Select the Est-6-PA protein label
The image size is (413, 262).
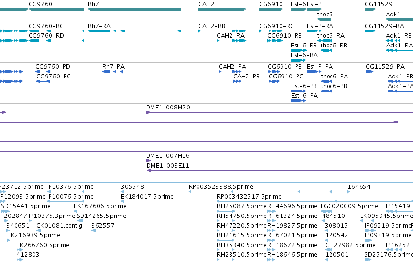304,96
